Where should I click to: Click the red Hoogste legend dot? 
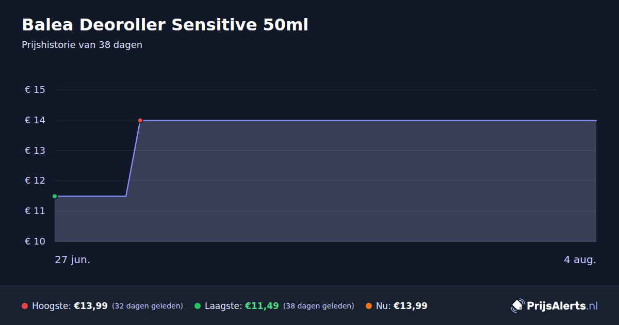point(25,306)
